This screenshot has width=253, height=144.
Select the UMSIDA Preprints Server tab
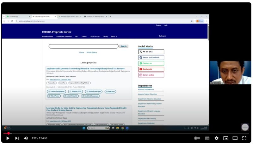pos(44,16)
